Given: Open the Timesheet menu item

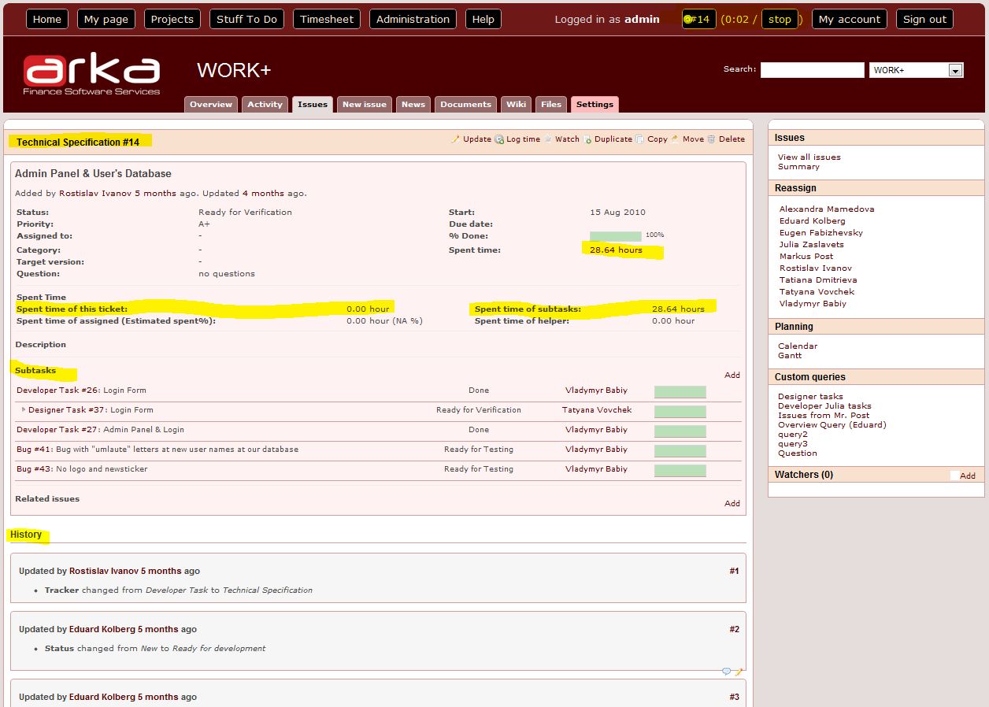Looking at the screenshot, I should pyautogui.click(x=327, y=20).
